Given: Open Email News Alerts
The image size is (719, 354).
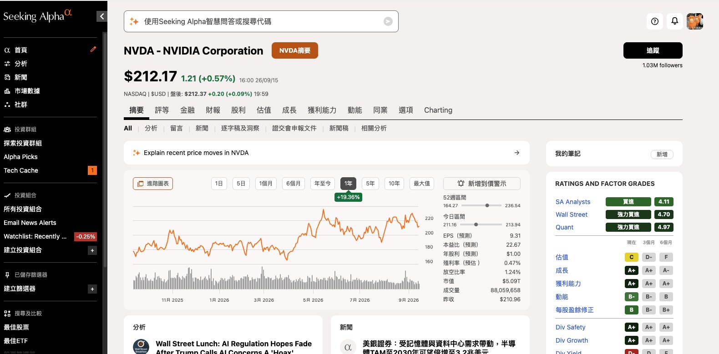Looking at the screenshot, I should click(30, 223).
